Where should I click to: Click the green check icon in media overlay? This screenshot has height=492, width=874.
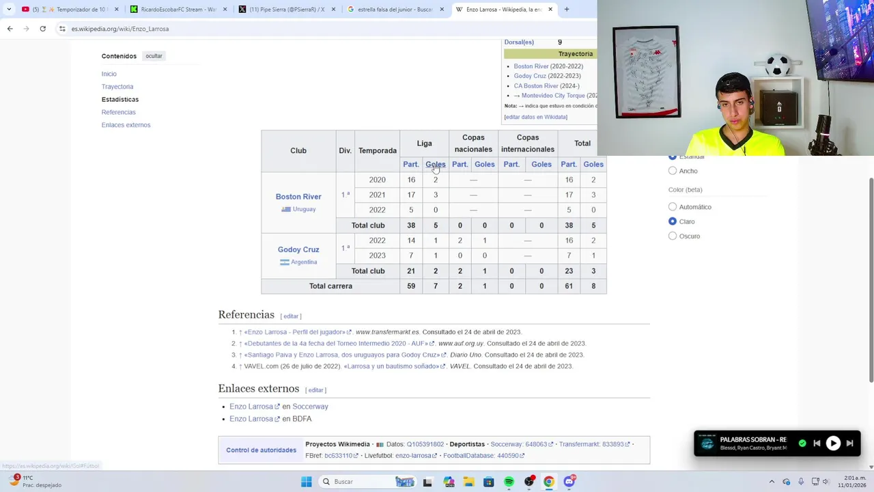802,443
